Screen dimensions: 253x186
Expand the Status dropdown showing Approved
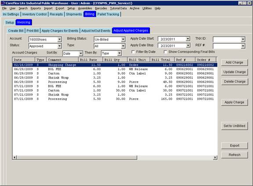pyautogui.click(x=60, y=46)
